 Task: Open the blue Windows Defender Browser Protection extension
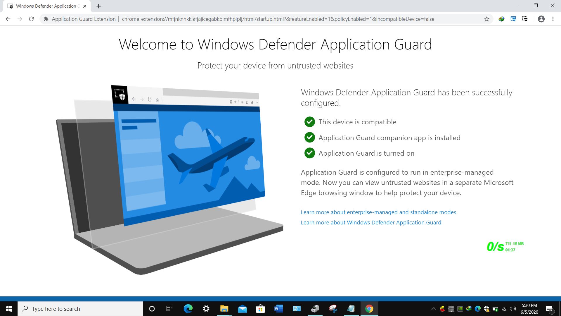(x=513, y=19)
